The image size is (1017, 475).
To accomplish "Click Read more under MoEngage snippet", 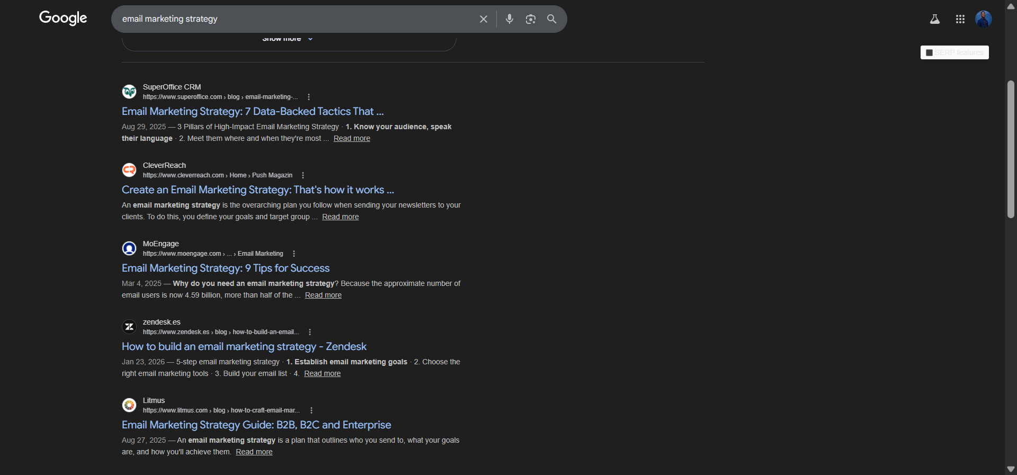I will point(323,295).
